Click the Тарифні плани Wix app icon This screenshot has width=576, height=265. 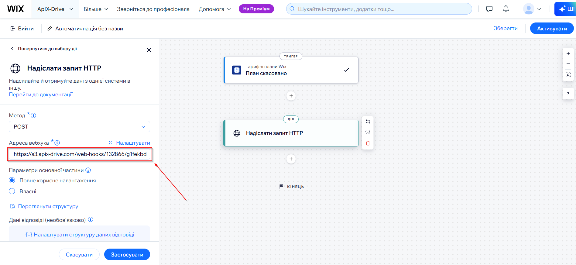click(237, 70)
